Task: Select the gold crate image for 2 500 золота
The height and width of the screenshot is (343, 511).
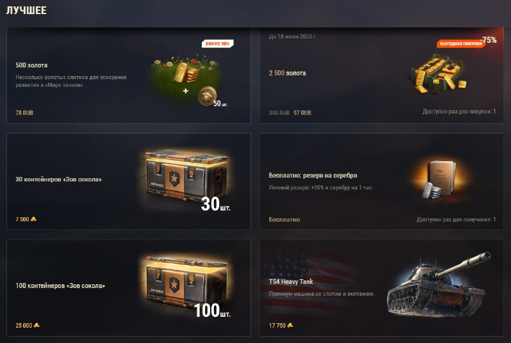Action: pos(439,75)
